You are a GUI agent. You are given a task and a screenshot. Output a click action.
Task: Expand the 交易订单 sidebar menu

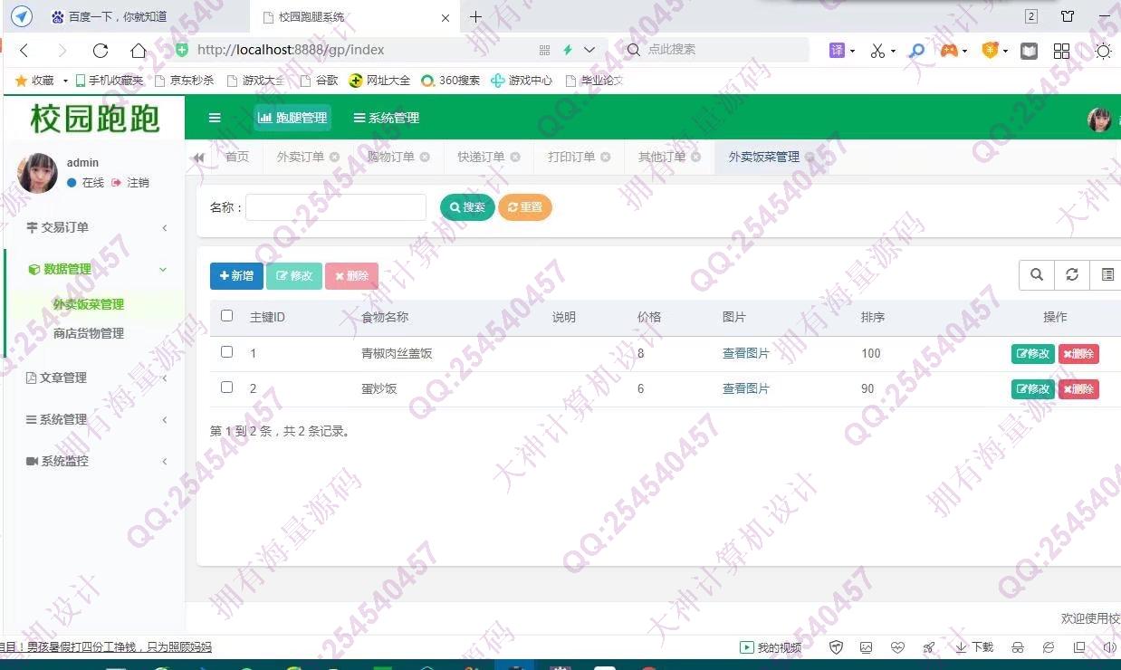[95, 228]
